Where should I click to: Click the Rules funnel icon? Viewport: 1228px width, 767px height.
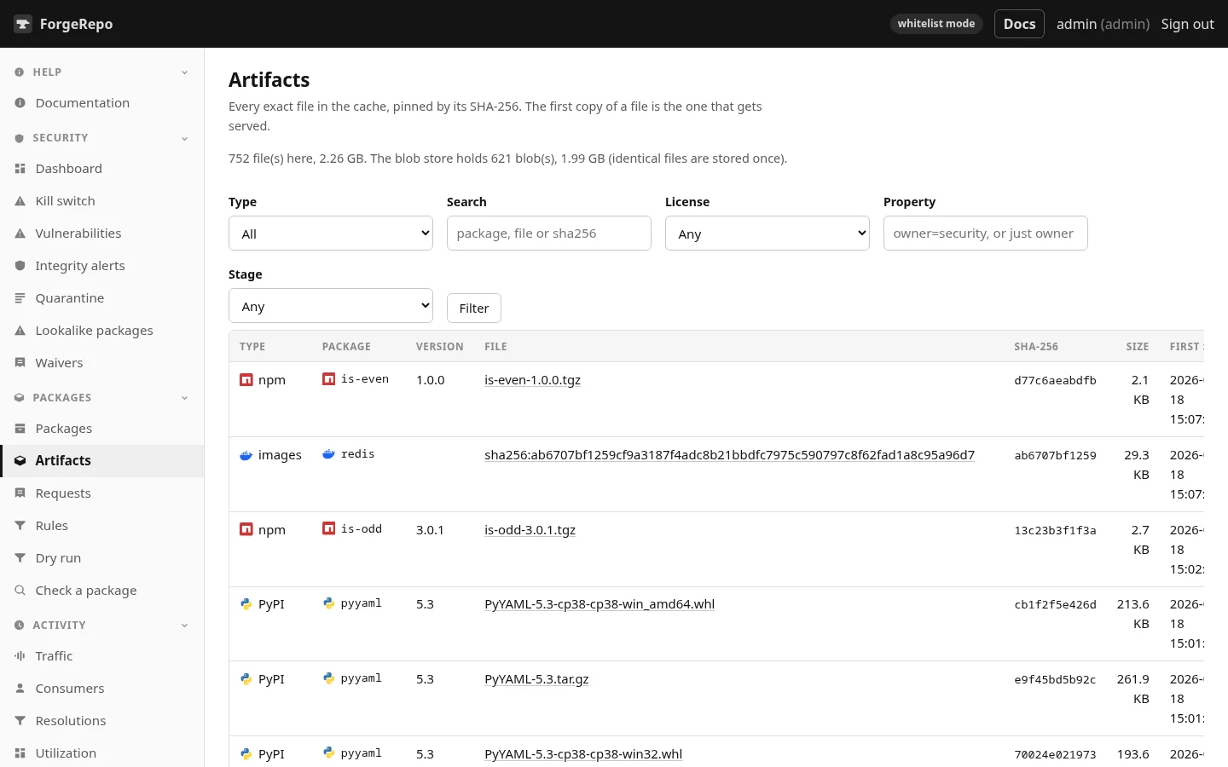click(x=20, y=526)
